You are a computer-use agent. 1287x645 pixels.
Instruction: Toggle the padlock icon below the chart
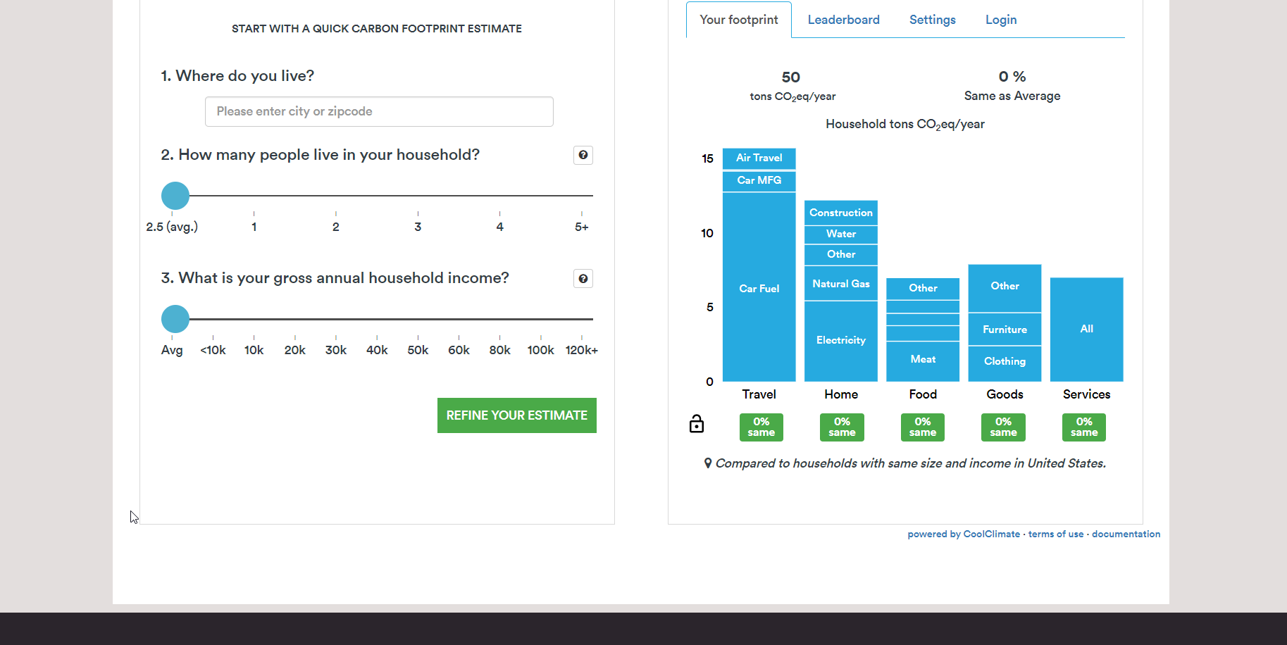click(696, 424)
